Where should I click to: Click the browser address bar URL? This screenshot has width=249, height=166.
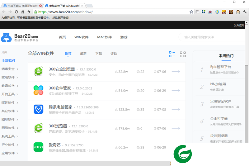66,12
